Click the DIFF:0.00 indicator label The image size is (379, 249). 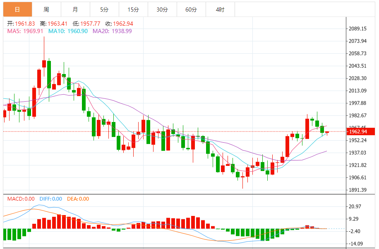pyautogui.click(x=51, y=199)
